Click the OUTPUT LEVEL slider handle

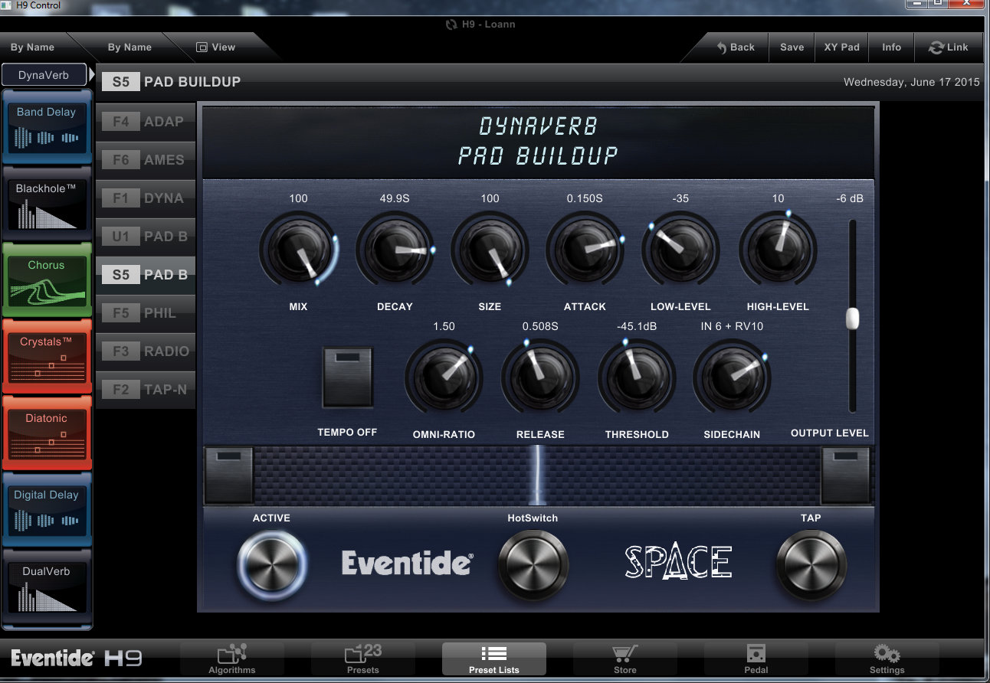853,319
